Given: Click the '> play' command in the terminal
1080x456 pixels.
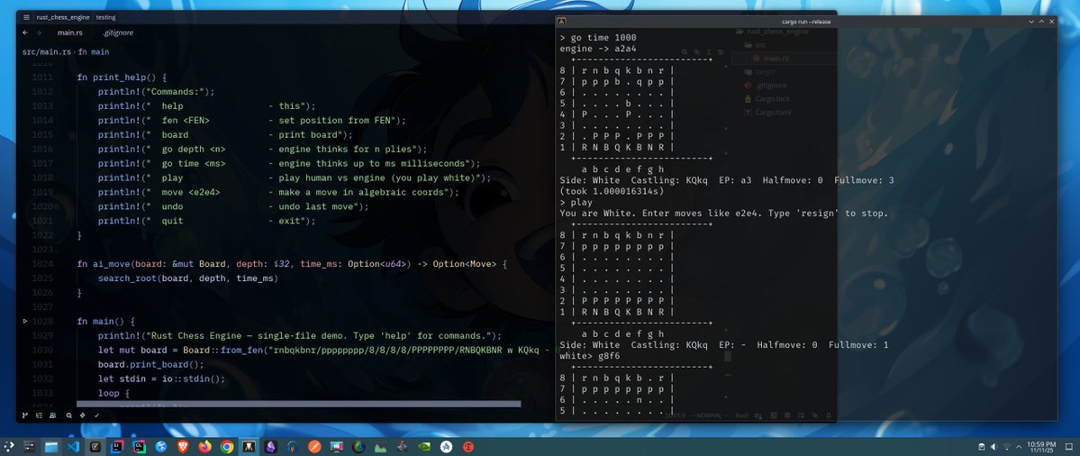Looking at the screenshot, I should point(576,203).
